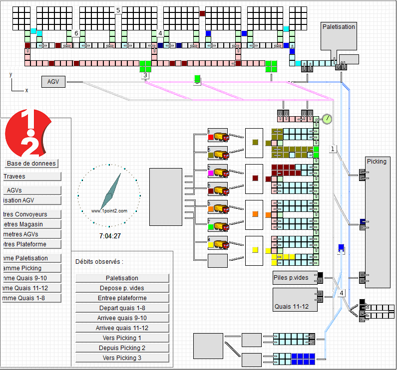This screenshot has height=370, width=398.
Task: Select the blue AGV vehicle on the track
Action: [341, 247]
